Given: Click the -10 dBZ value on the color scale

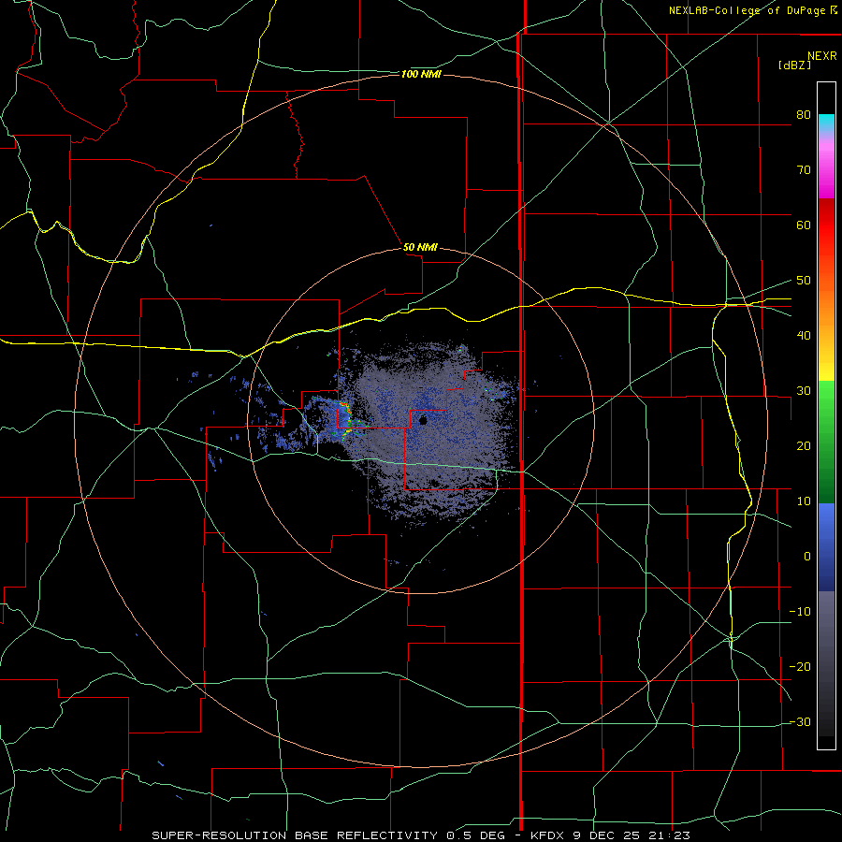Looking at the screenshot, I should [x=800, y=612].
